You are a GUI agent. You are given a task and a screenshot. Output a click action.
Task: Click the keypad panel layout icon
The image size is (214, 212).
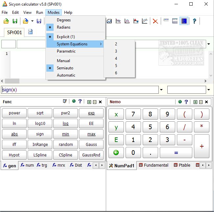175,21
